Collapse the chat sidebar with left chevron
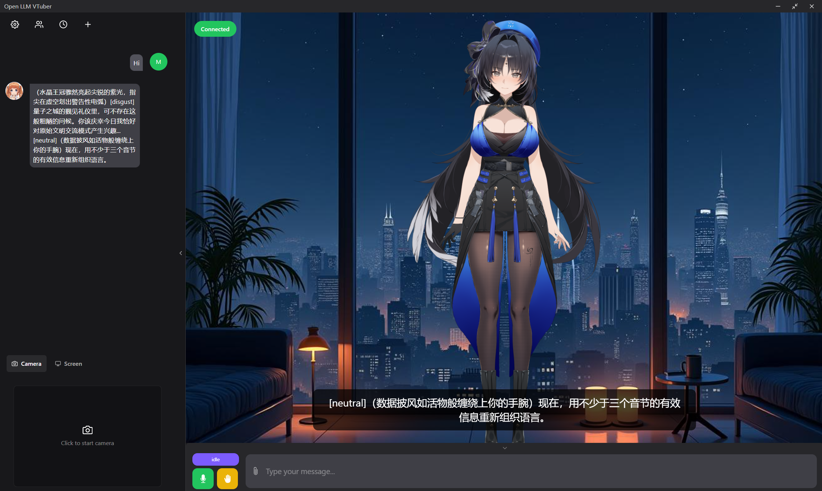This screenshot has height=491, width=822. click(181, 253)
